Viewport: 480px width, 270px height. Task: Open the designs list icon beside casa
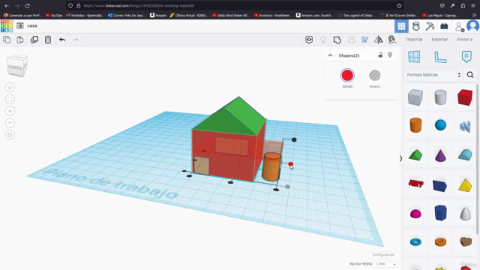coord(20,25)
